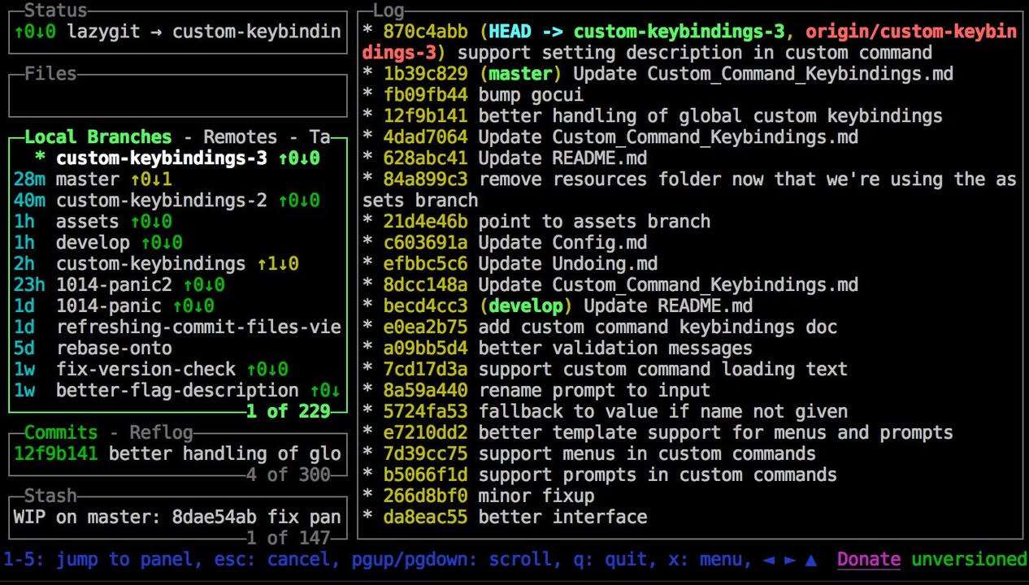Image resolution: width=1029 pixels, height=585 pixels.
Task: Click the 'esc: cancel' keybinding hint
Action: pos(264,559)
